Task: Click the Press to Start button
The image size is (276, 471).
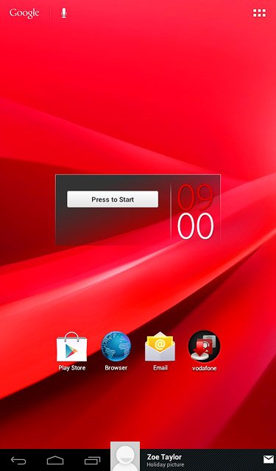Action: [113, 199]
